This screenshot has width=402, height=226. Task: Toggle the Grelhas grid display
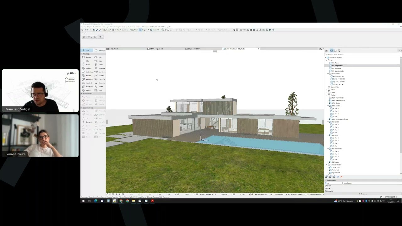click(x=116, y=30)
